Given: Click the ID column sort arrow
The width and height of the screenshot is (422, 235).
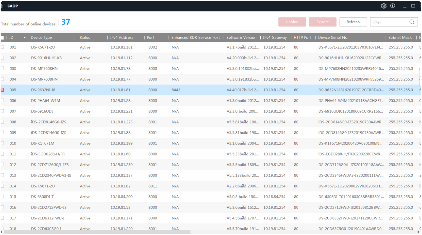Looking at the screenshot, I should [x=25, y=38].
